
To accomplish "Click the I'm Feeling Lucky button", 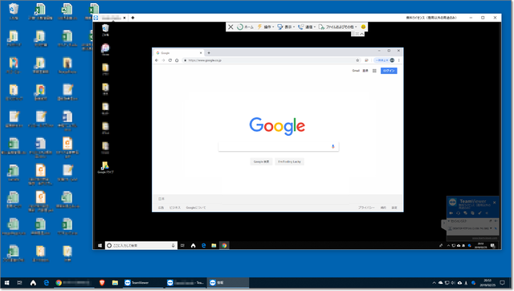I will [289, 162].
